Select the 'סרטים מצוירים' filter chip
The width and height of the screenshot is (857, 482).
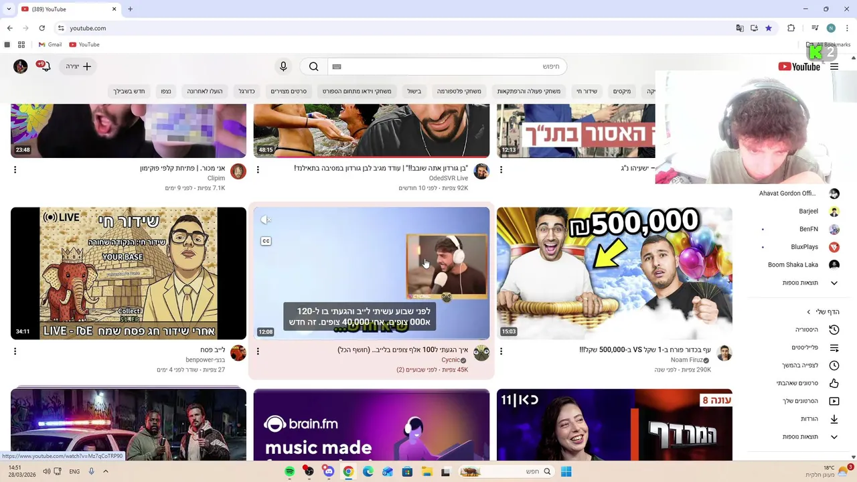tap(289, 91)
